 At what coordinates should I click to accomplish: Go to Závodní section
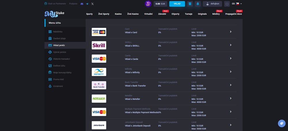[162, 14]
